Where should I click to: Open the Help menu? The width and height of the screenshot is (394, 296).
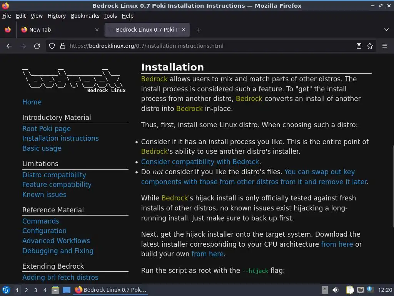[128, 16]
